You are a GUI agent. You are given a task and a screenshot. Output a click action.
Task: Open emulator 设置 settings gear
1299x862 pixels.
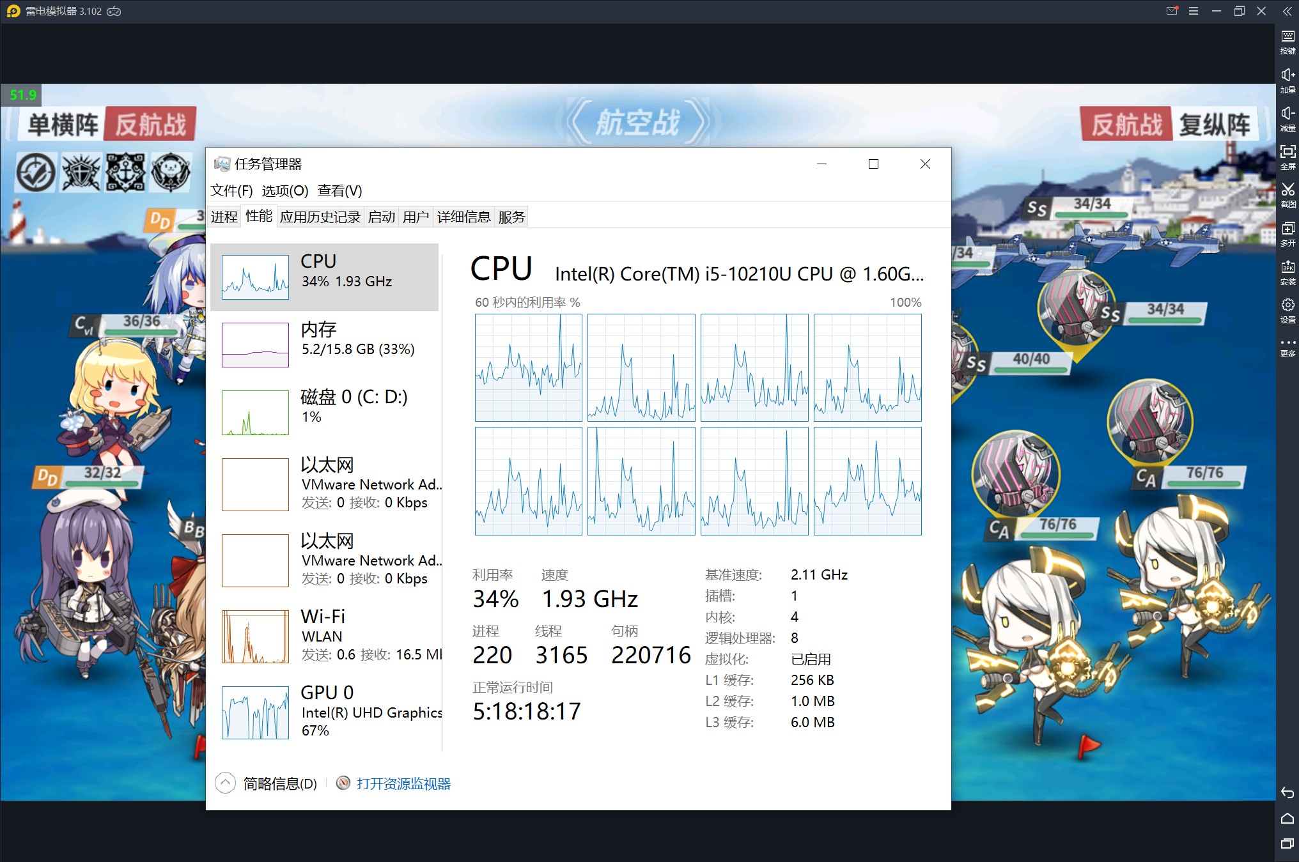[x=1287, y=311]
